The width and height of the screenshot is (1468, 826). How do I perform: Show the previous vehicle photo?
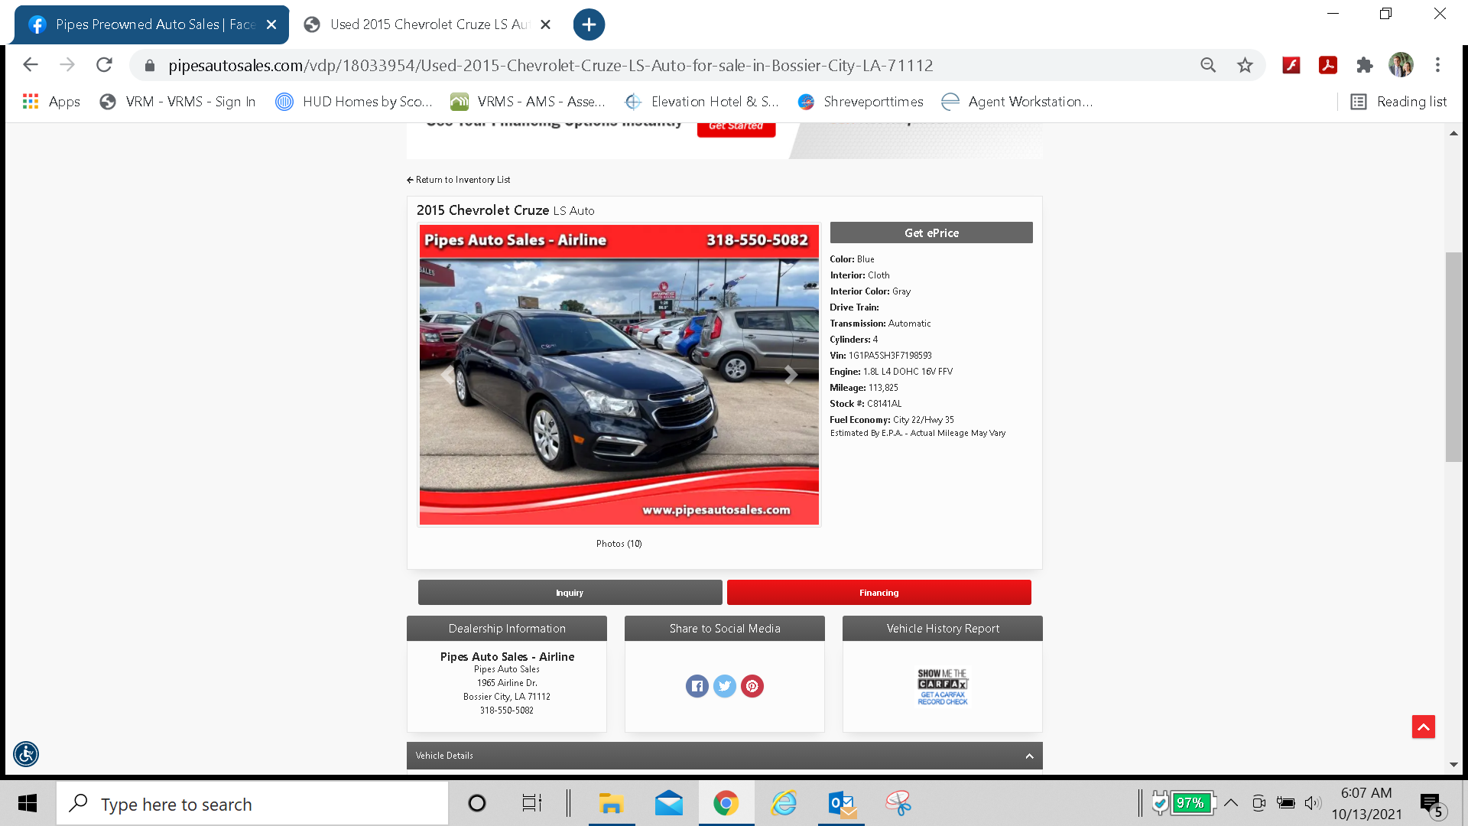point(447,375)
